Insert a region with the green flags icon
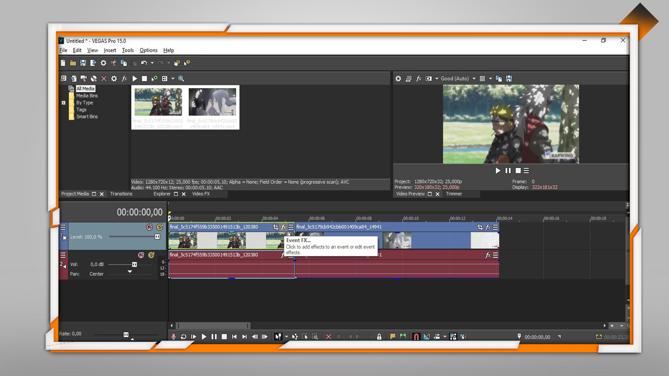The image size is (669, 376). pyautogui.click(x=403, y=337)
